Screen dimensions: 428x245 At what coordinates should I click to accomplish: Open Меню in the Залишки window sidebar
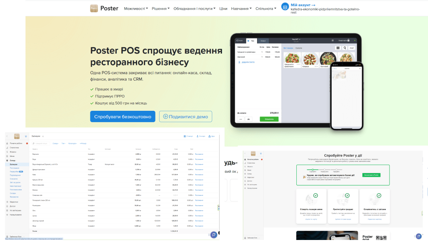coord(12,156)
